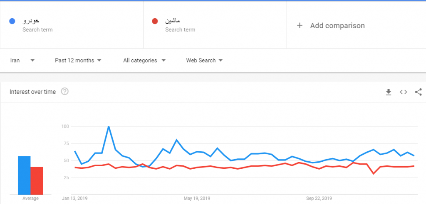Viewport: 426px width, 204px height.
Task: Click Add comparison
Action: pos(337,26)
